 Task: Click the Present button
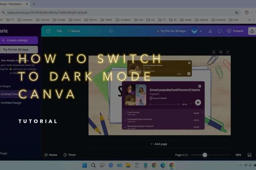(x=235, y=31)
